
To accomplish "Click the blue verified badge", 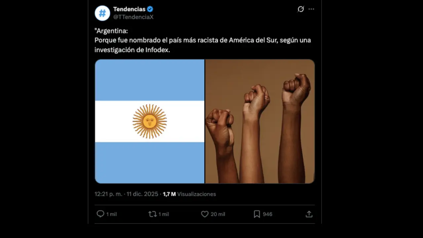I will [x=150, y=9].
